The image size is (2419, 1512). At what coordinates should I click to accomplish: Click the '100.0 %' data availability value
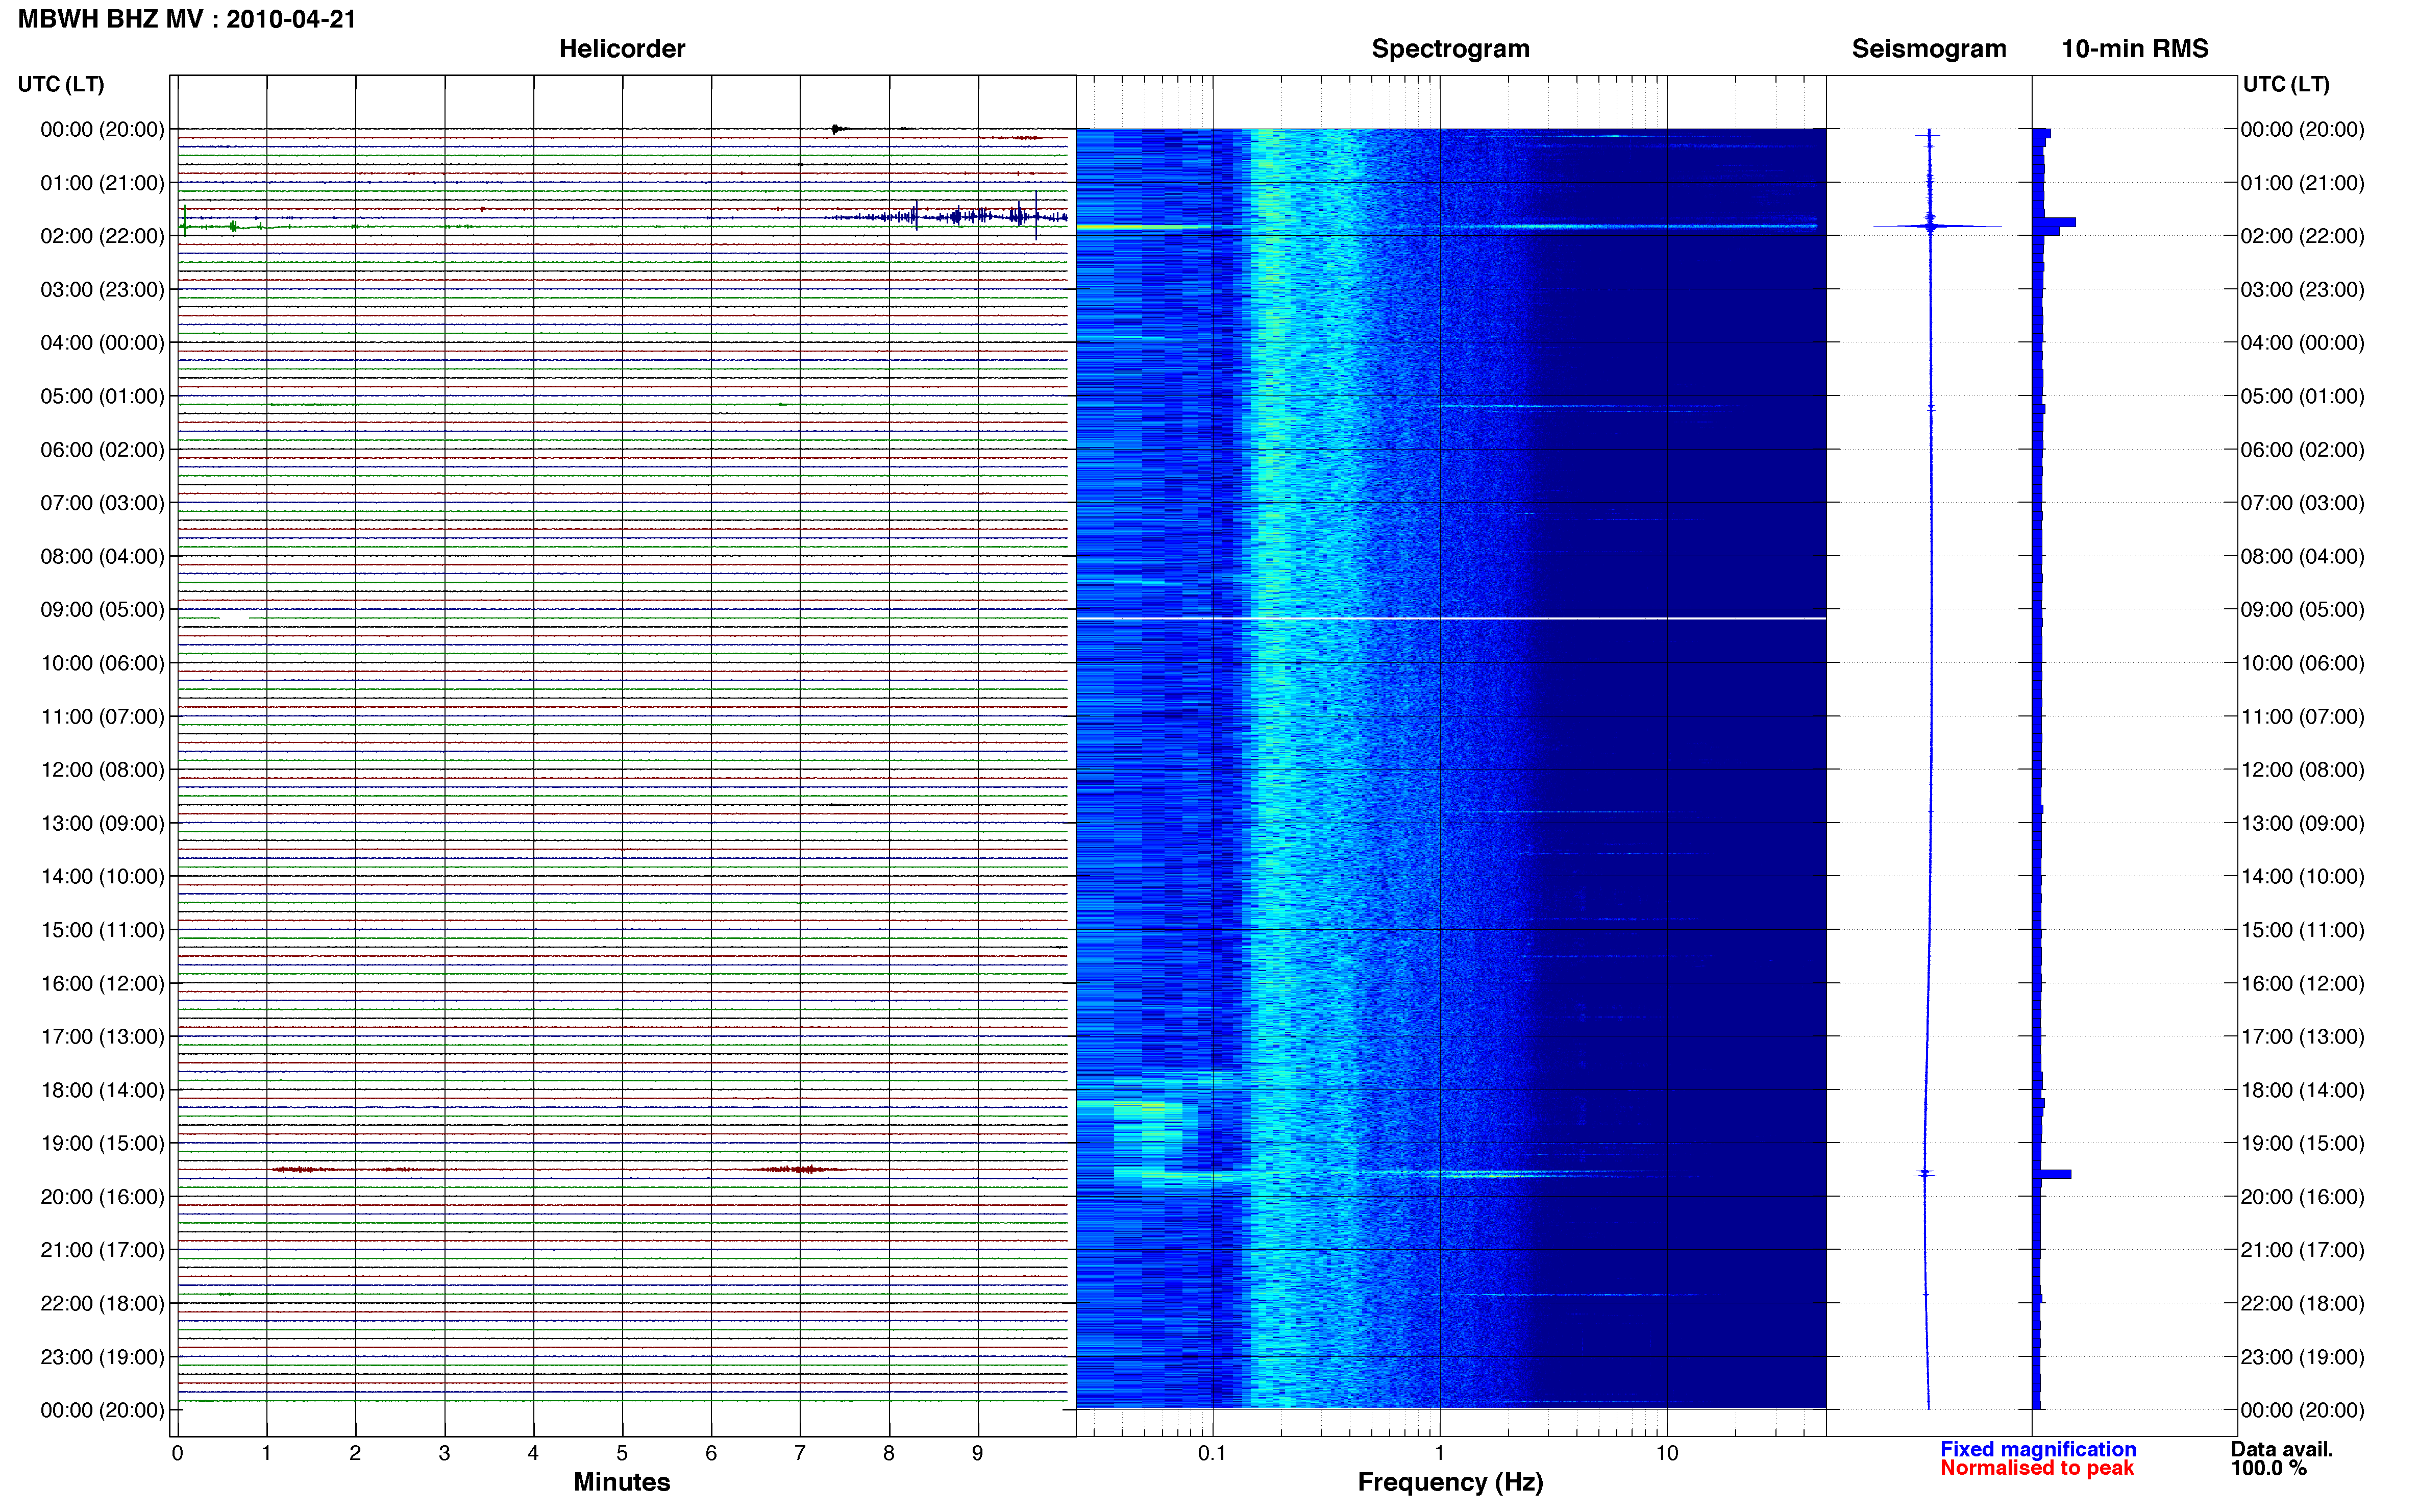click(x=2268, y=1468)
